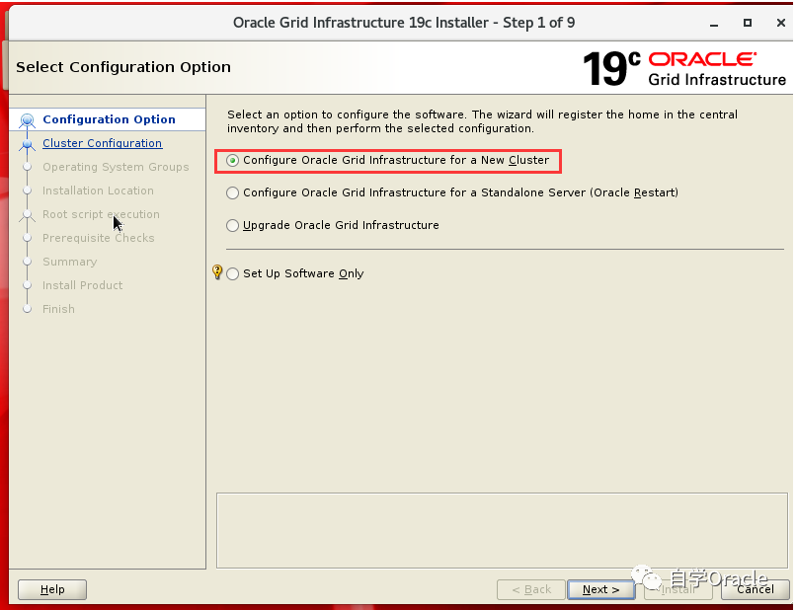Image resolution: width=797 pixels, height=610 pixels.
Task: Click the Summary step in sidebar
Action: (x=70, y=262)
